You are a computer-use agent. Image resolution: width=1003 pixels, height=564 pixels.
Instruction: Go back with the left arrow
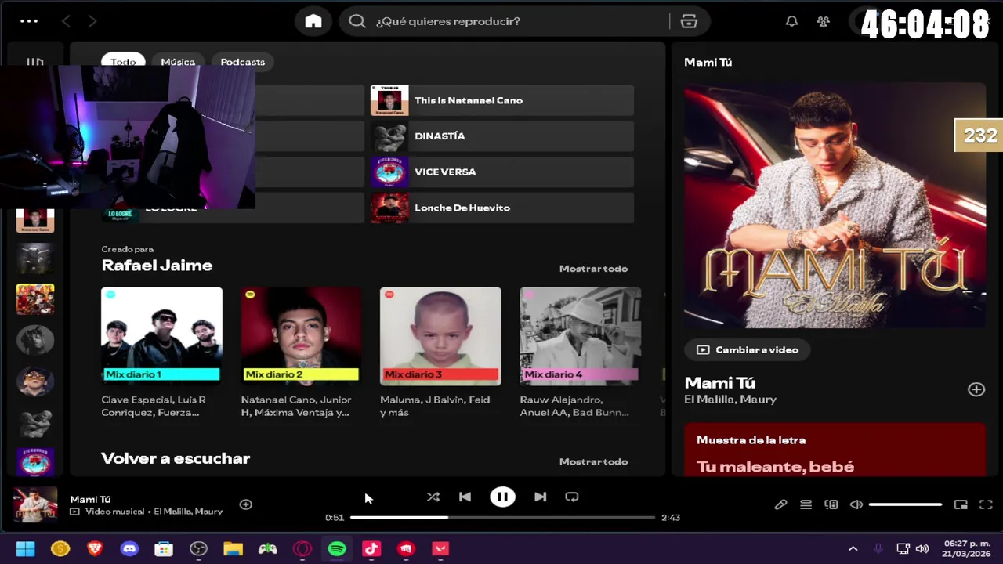pyautogui.click(x=66, y=21)
